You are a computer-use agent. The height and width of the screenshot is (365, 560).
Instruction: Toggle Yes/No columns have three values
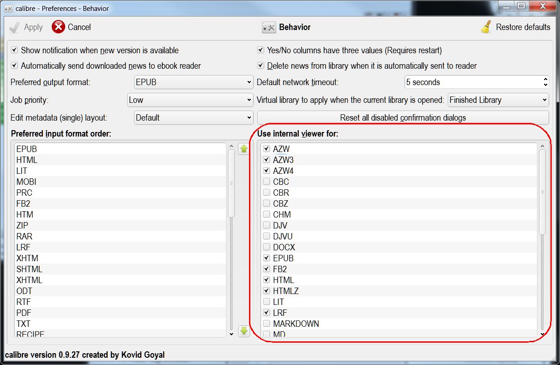point(261,50)
